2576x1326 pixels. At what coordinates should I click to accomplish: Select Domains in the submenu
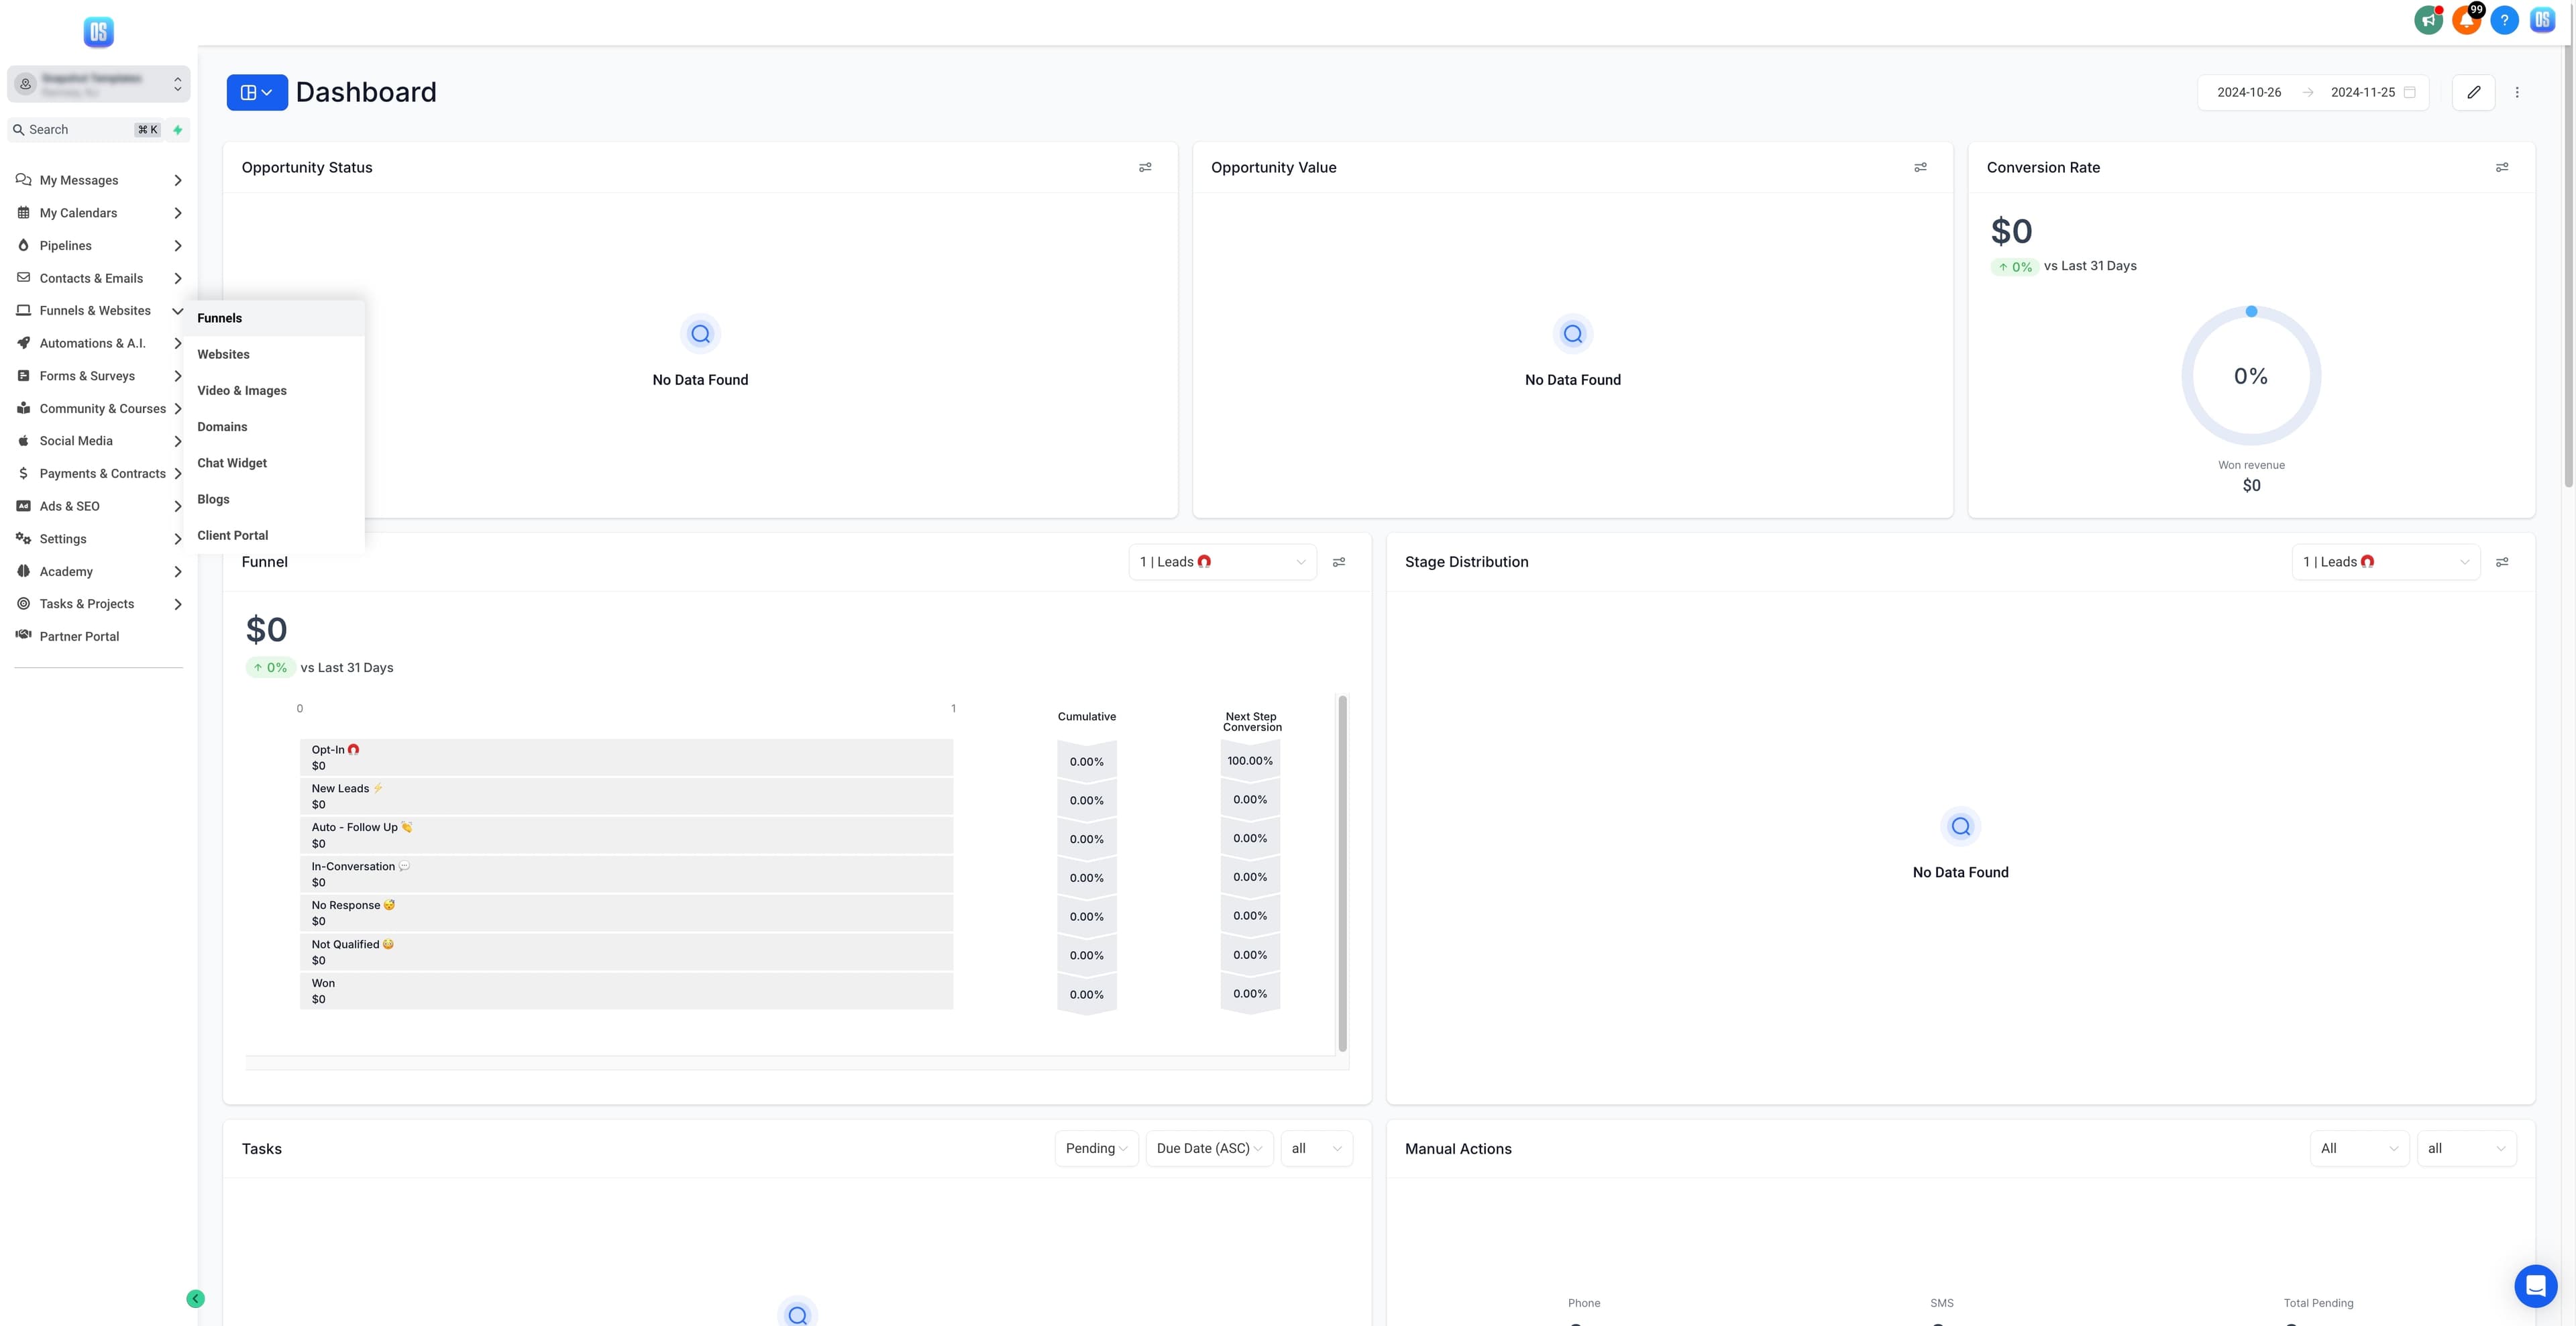click(274, 427)
